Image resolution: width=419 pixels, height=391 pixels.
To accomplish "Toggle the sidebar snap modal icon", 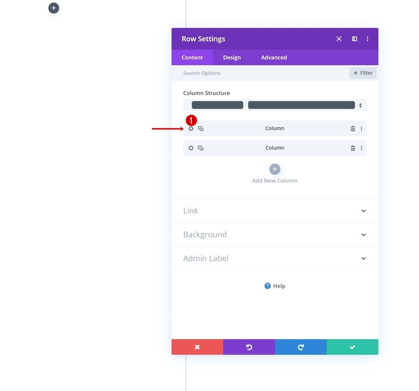I will tap(354, 39).
